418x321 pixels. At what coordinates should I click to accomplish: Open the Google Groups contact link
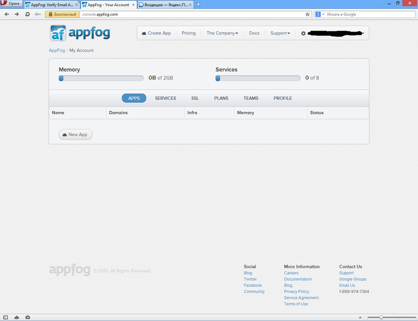point(353,279)
